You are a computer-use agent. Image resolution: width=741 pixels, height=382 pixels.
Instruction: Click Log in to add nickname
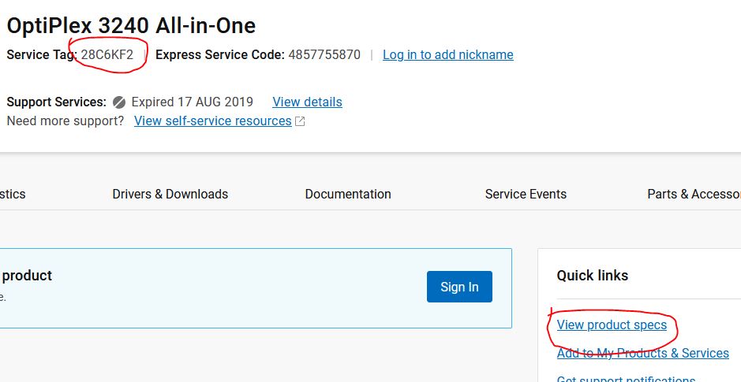(x=447, y=54)
